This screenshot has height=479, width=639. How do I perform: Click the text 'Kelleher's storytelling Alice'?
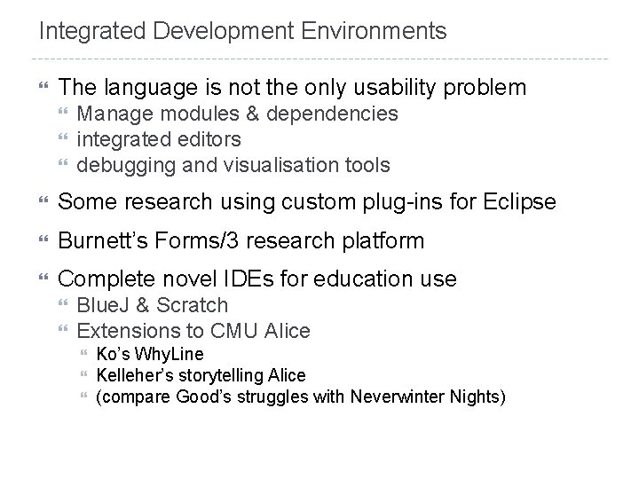[x=201, y=375]
